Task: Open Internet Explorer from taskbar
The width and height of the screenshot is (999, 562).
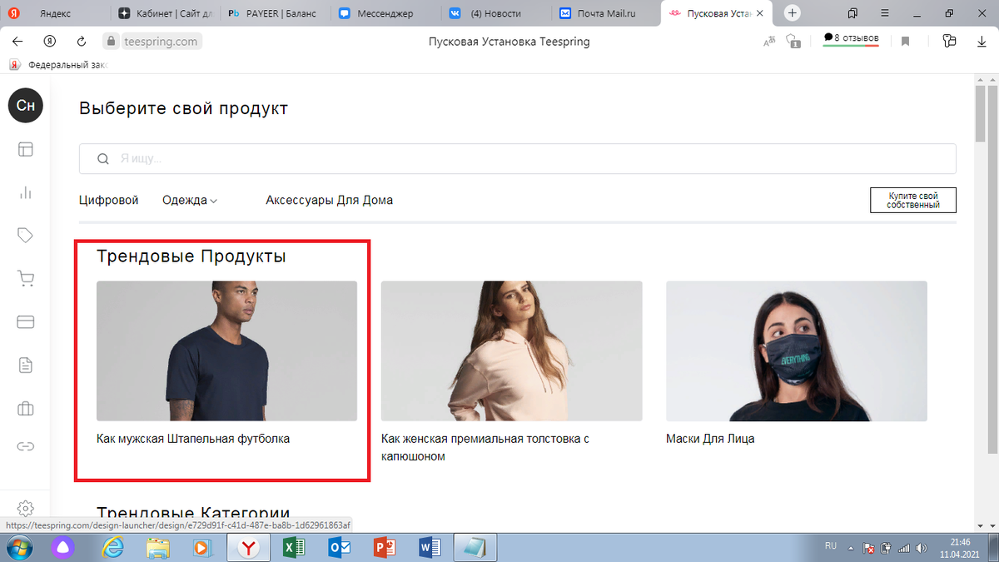Action: 112,547
